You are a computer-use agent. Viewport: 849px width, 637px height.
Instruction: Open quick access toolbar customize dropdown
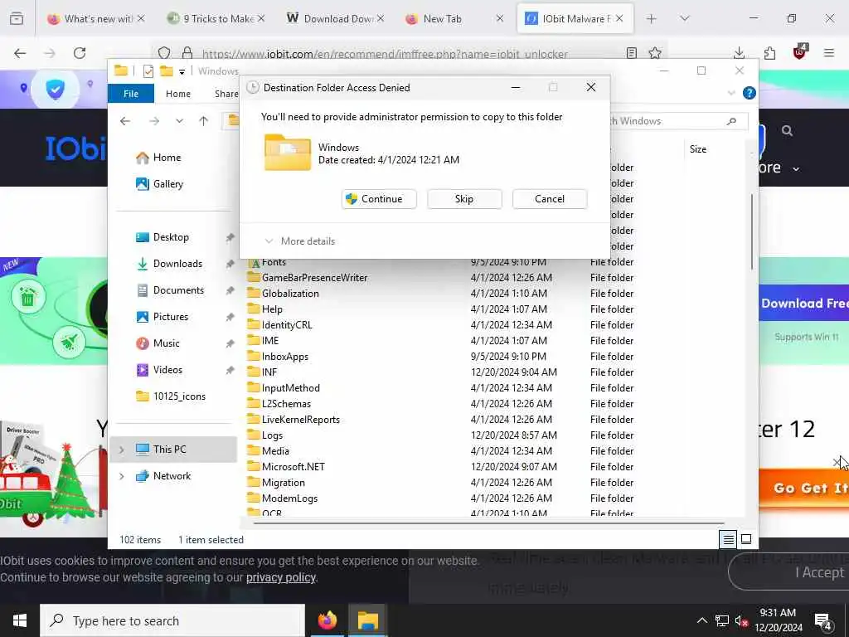182,71
